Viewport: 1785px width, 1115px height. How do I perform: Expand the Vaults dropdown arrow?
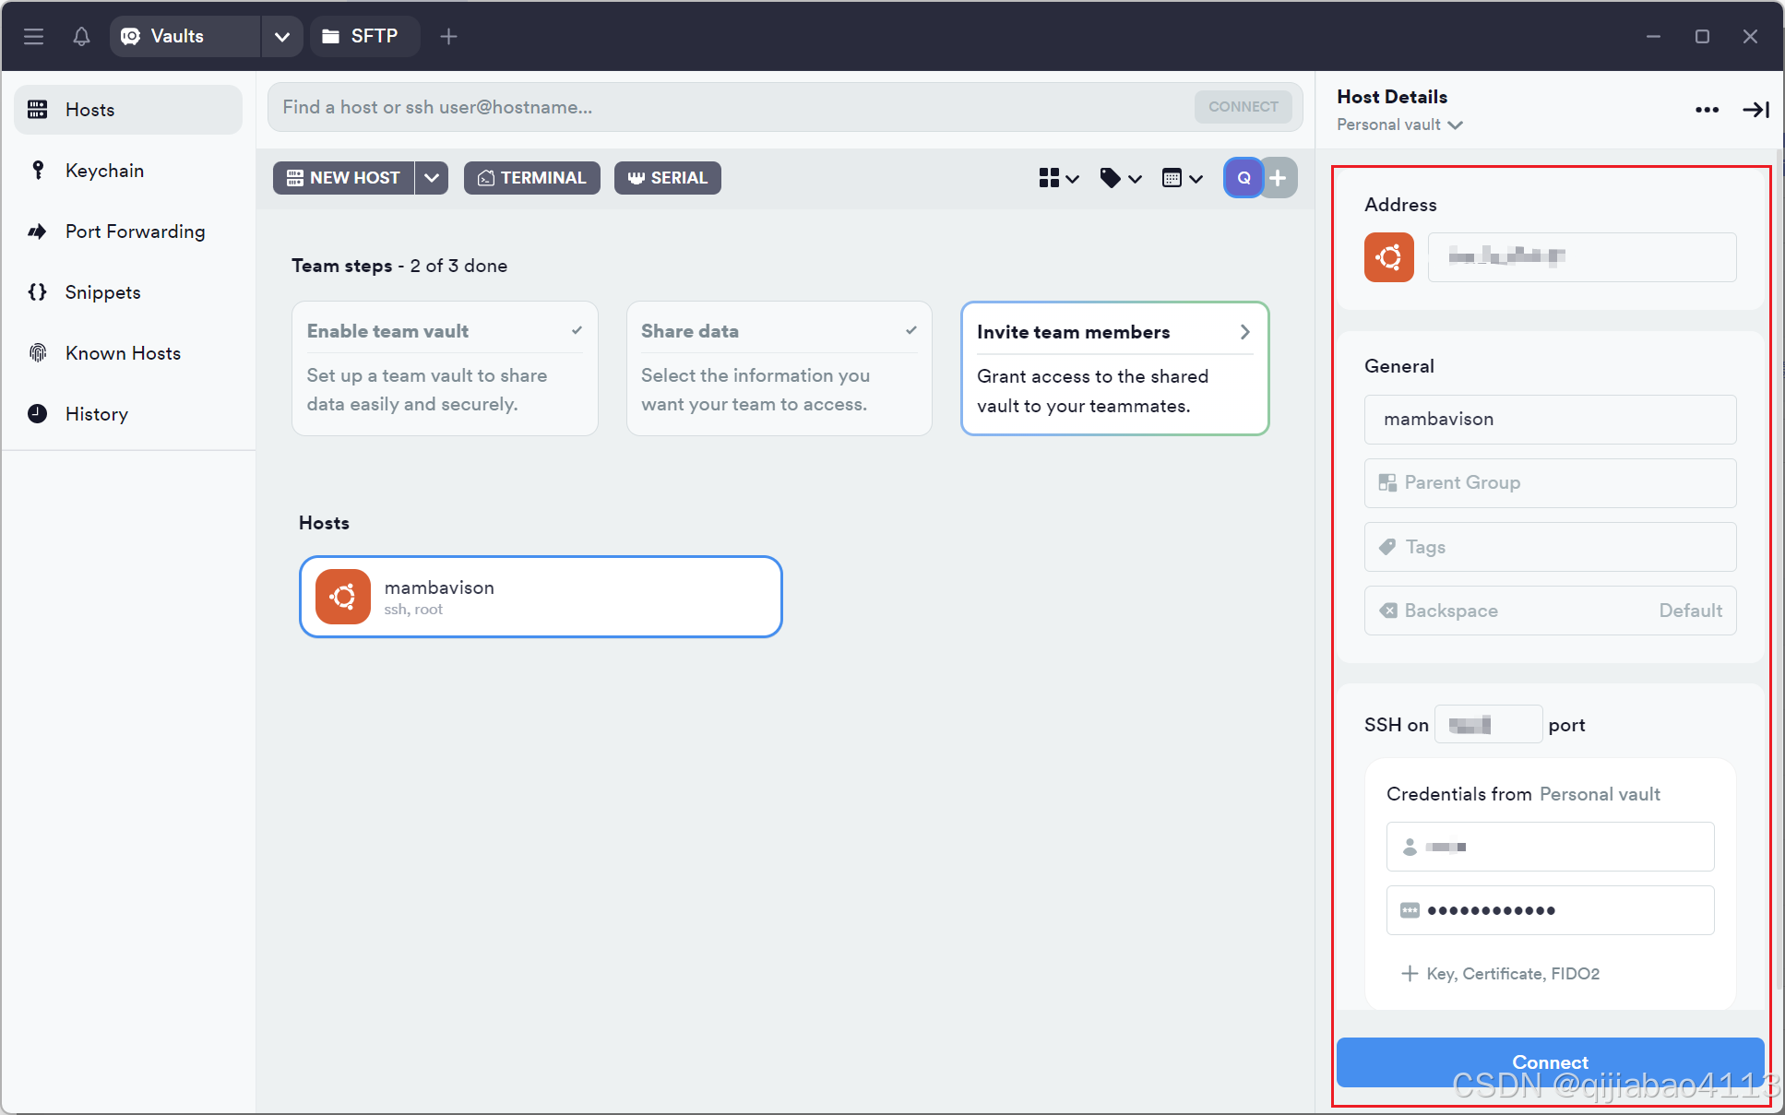282,37
